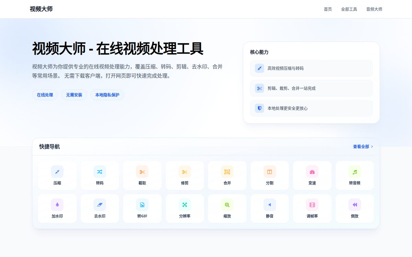Click the chevron next to 查看全部

tap(372, 147)
